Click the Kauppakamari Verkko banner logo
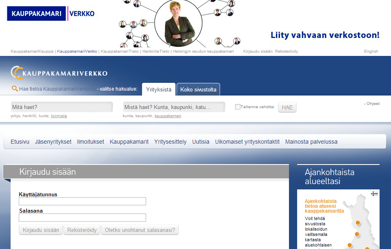391x249 pixels. click(51, 13)
